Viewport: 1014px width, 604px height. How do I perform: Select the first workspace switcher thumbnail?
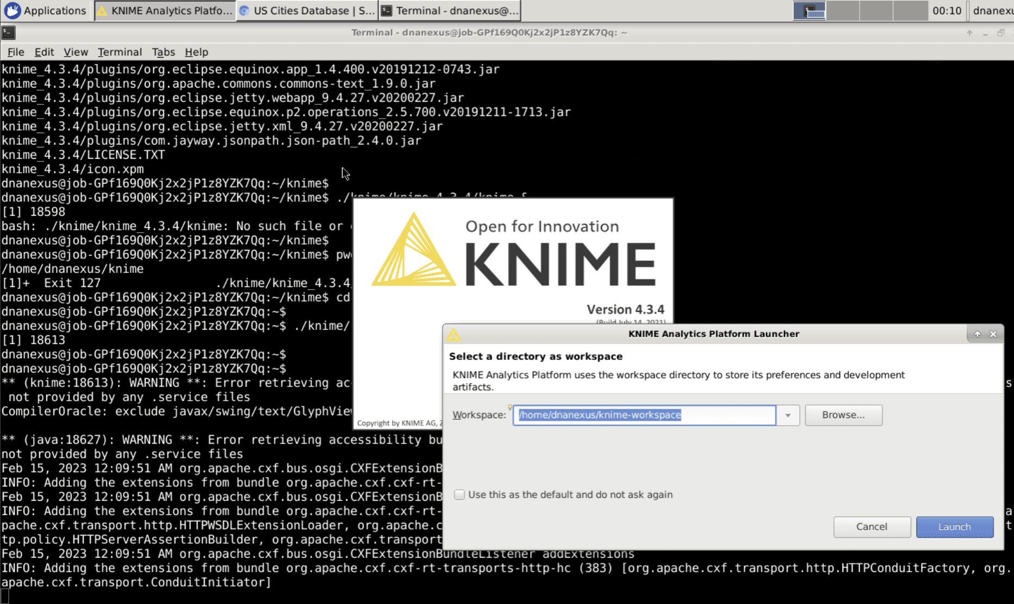(x=809, y=10)
